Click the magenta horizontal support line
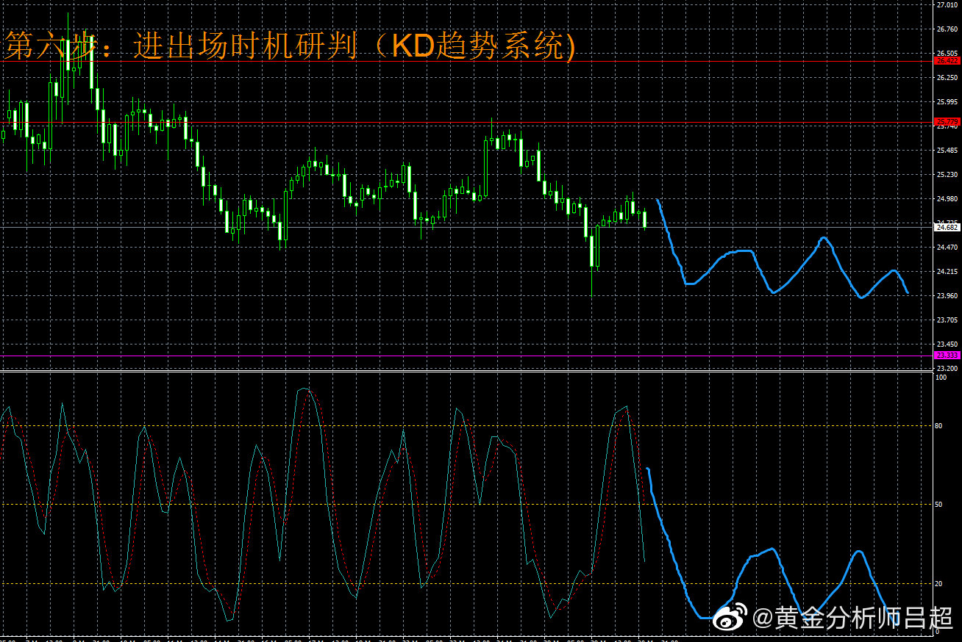The image size is (962, 642). click(441, 356)
